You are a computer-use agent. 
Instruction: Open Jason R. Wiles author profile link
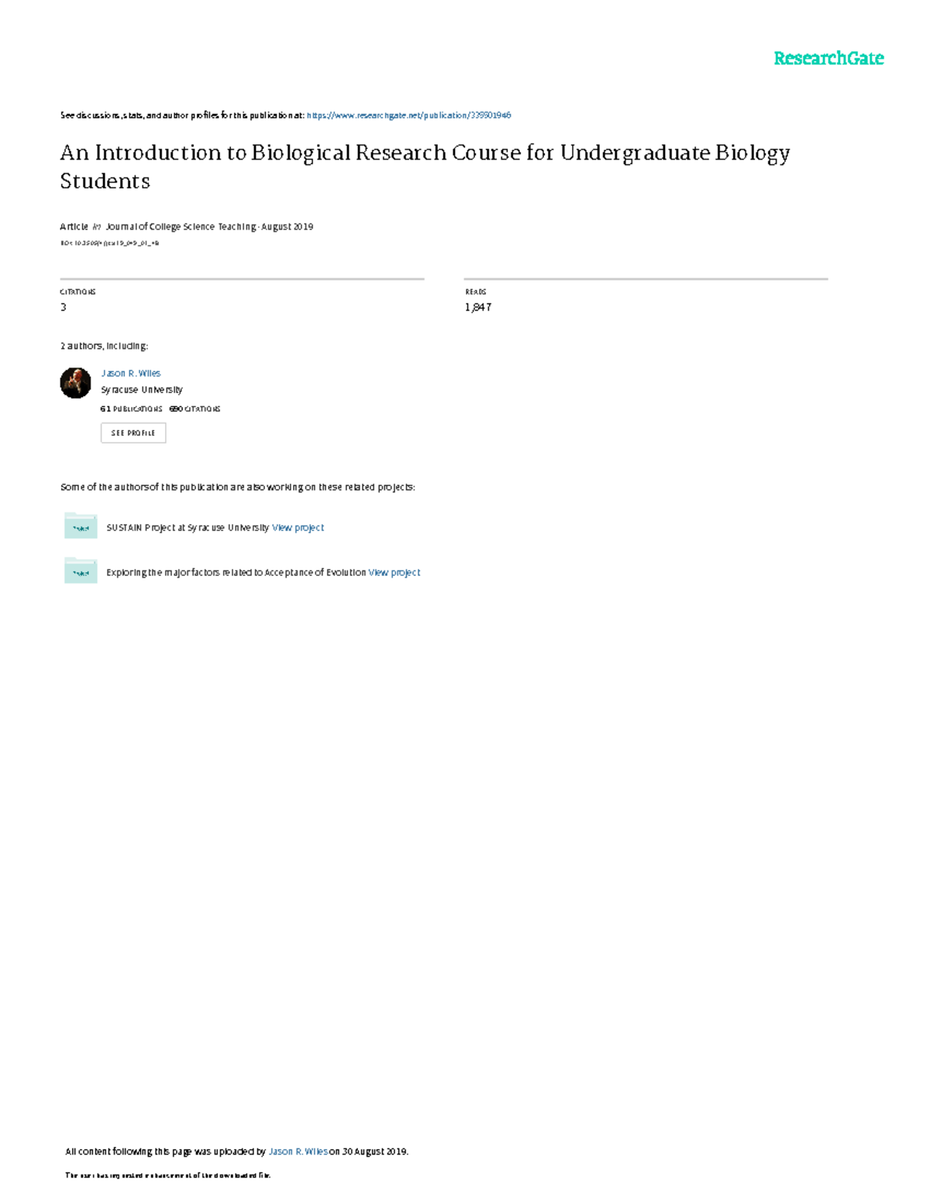(130, 373)
